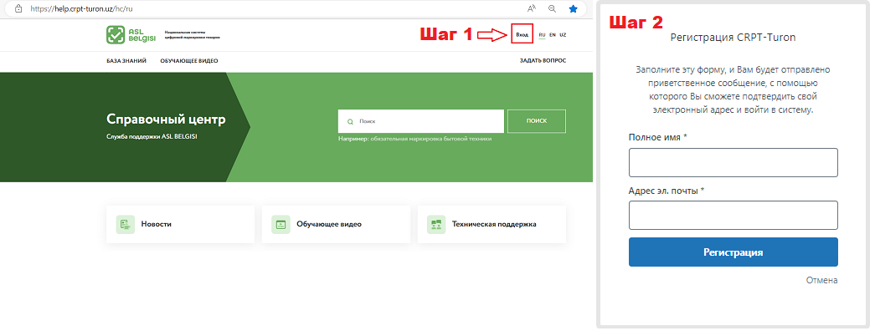This screenshot has width=875, height=336.
Task: Click the Поиск search input field
Action: [421, 121]
